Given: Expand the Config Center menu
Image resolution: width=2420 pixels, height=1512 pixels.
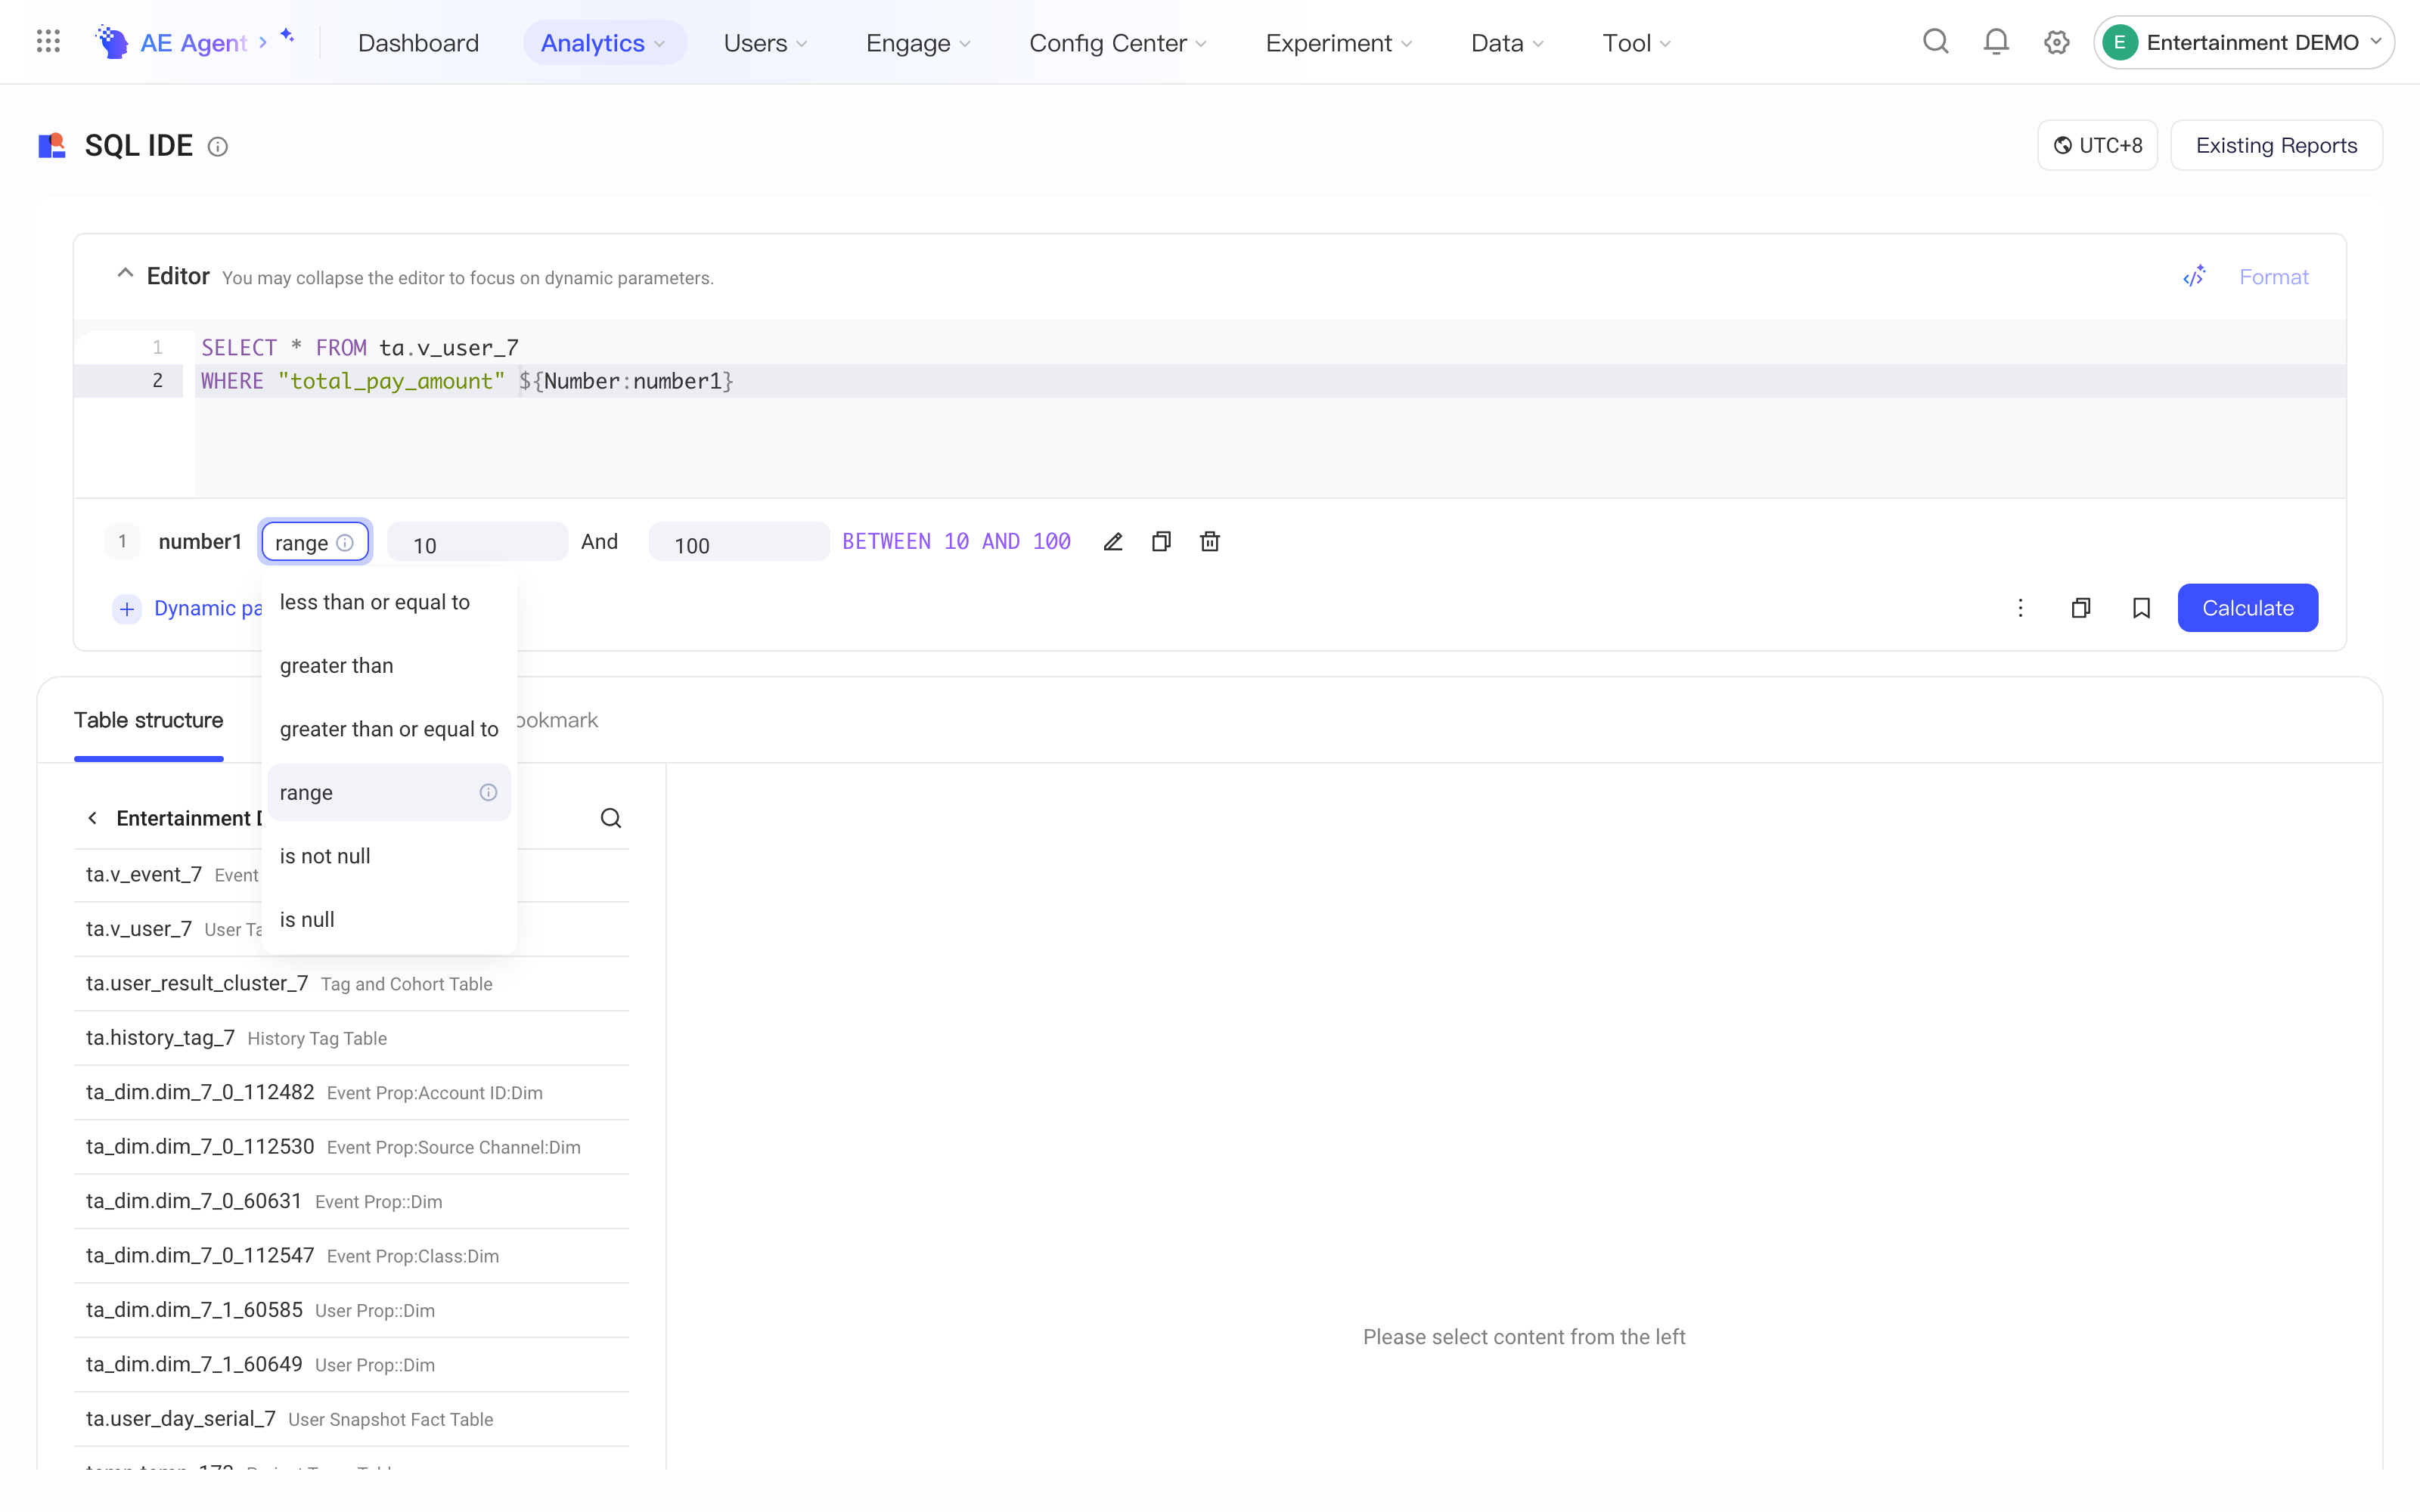Looking at the screenshot, I should pos(1118,43).
